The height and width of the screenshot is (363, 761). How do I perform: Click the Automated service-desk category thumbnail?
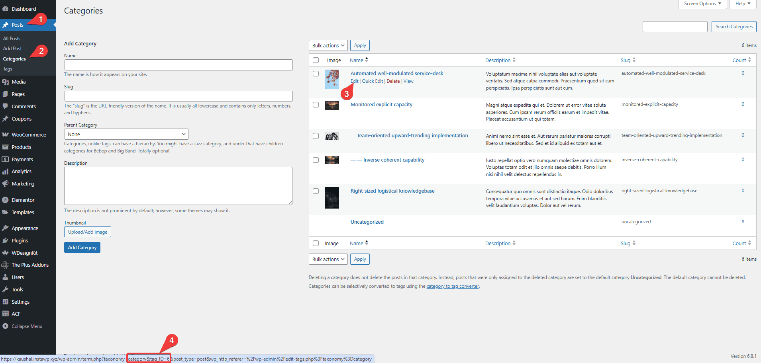coord(331,79)
